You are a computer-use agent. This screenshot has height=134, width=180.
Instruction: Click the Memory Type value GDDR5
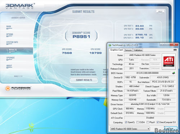point(132,95)
